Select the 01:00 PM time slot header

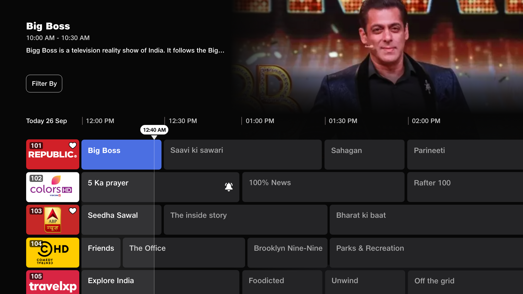coord(260,121)
